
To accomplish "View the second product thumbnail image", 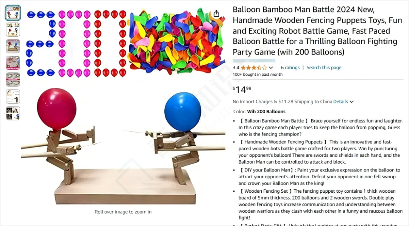I will click(x=13, y=30).
